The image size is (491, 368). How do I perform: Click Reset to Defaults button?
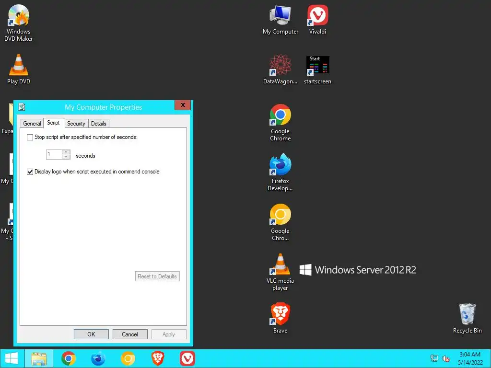tap(157, 276)
